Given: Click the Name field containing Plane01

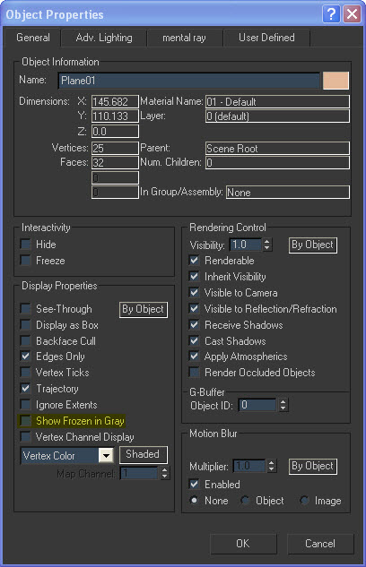Looking at the screenshot, I should pyautogui.click(x=189, y=81).
